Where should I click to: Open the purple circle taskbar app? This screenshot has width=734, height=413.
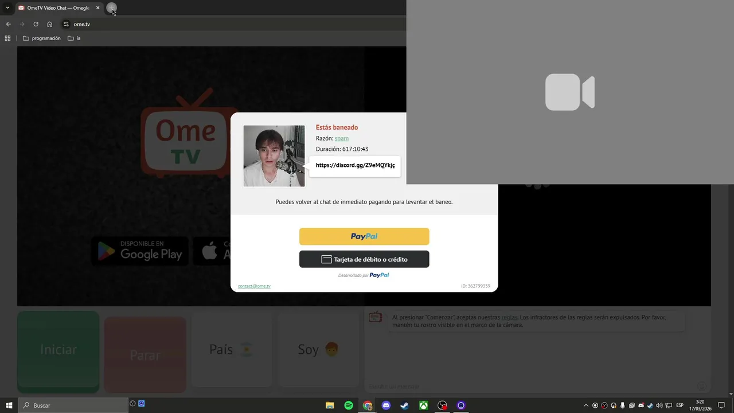tap(460, 406)
